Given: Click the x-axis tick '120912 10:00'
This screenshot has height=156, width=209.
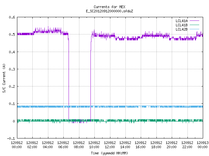Looking at the screenshot, I should click(x=94, y=145).
